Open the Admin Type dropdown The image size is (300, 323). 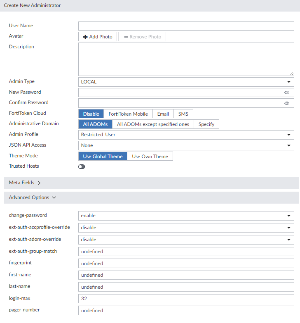[186, 82]
